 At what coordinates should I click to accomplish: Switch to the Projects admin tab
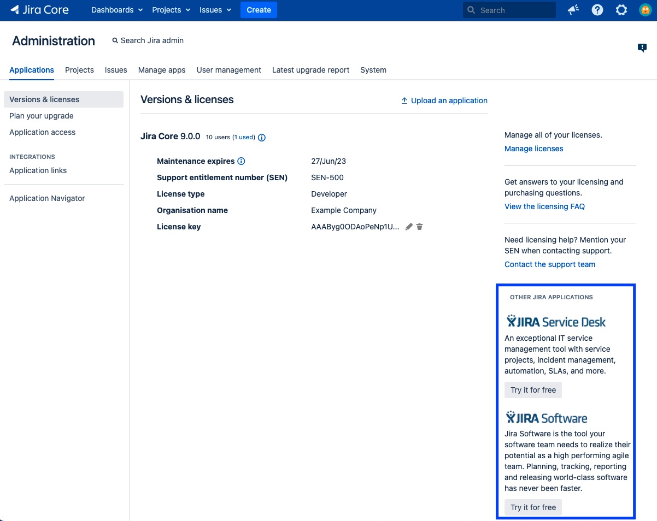pyautogui.click(x=79, y=70)
